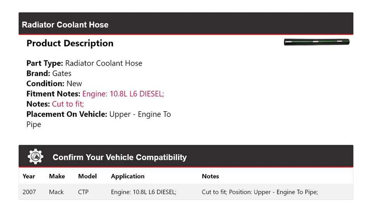Select the Mack make cell

pyautogui.click(x=56, y=192)
